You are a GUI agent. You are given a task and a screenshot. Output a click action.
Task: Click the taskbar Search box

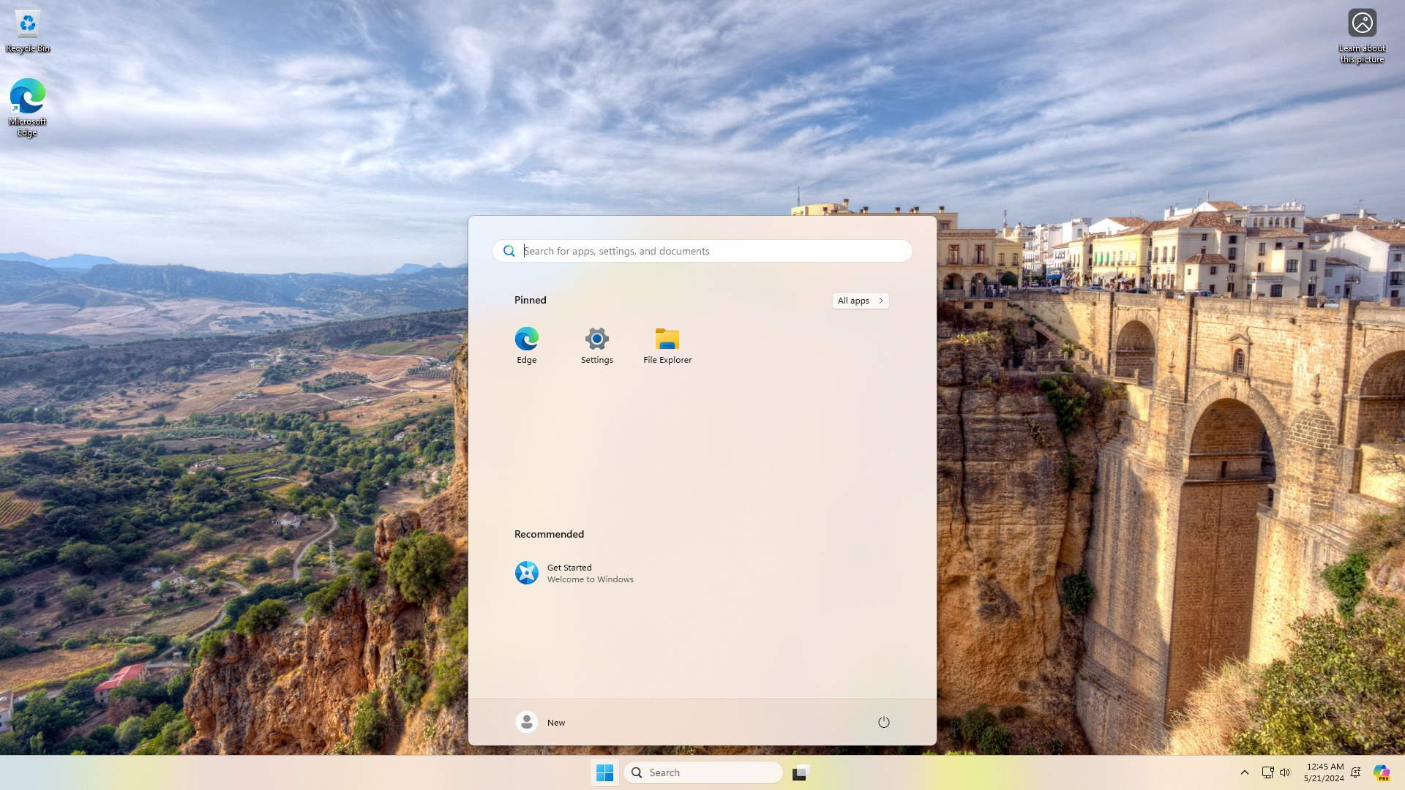(702, 772)
